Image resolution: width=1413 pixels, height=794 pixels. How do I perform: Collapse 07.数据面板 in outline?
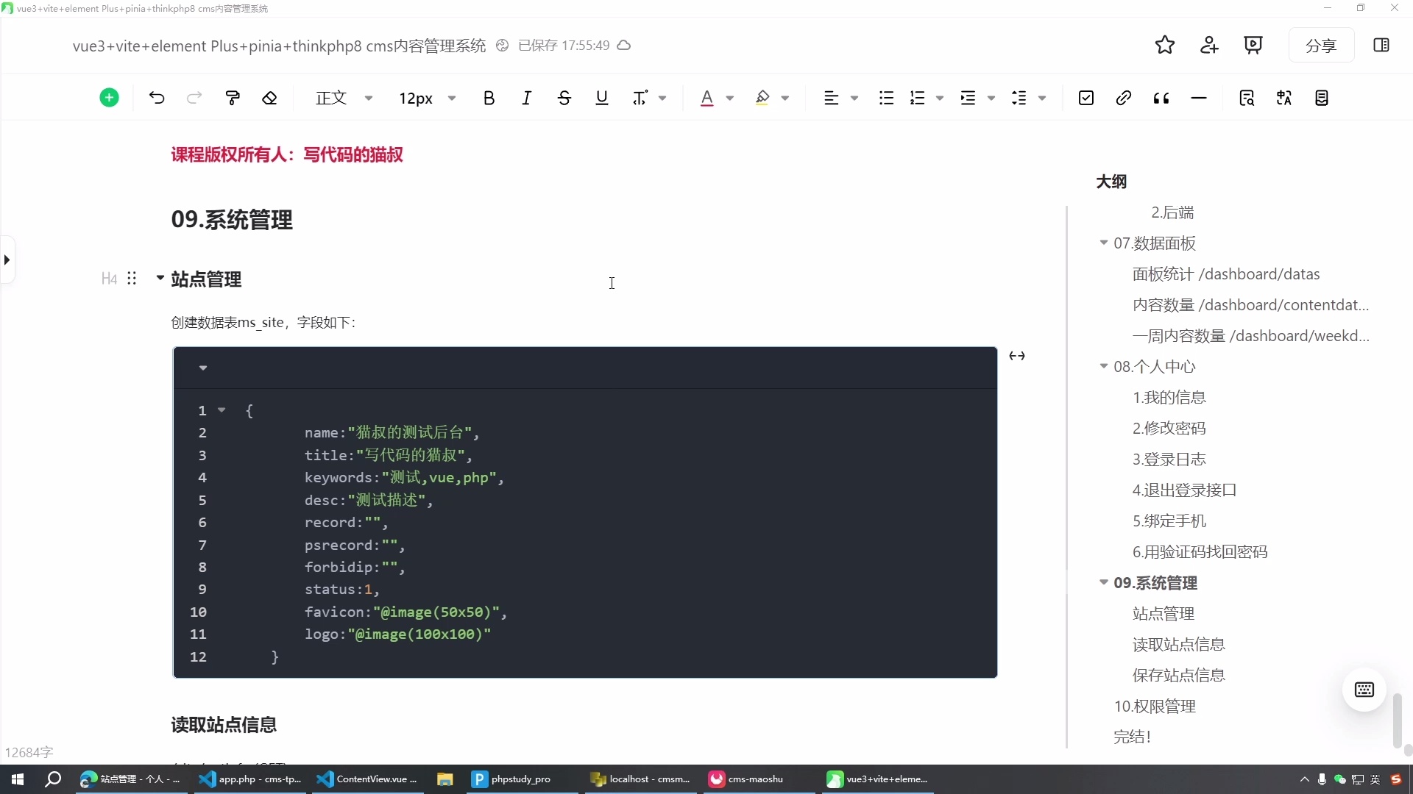(x=1103, y=243)
